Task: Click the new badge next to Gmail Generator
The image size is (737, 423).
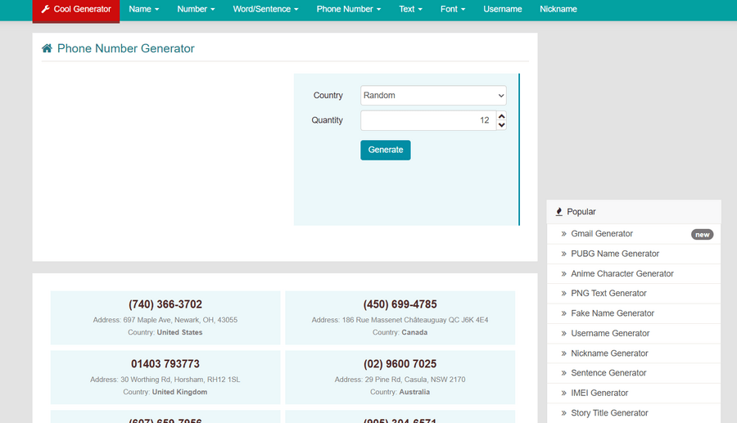Action: coord(702,234)
